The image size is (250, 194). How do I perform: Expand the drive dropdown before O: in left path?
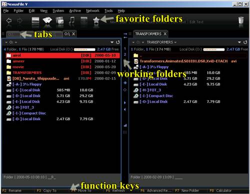click(6, 43)
